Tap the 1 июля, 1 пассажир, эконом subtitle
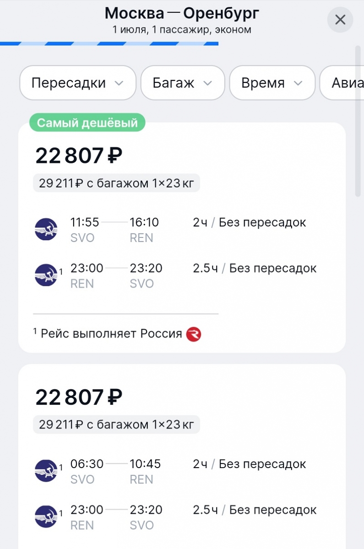 (182, 30)
